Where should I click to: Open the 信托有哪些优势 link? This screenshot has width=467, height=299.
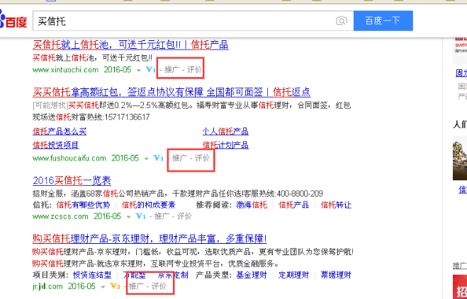(x=83, y=205)
